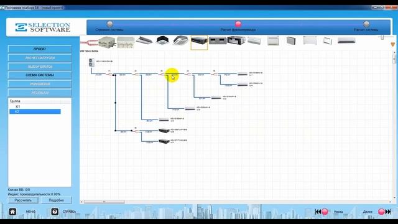Choose the white four-way cassette unit
The image size is (398, 224).
pyautogui.click(x=180, y=40)
